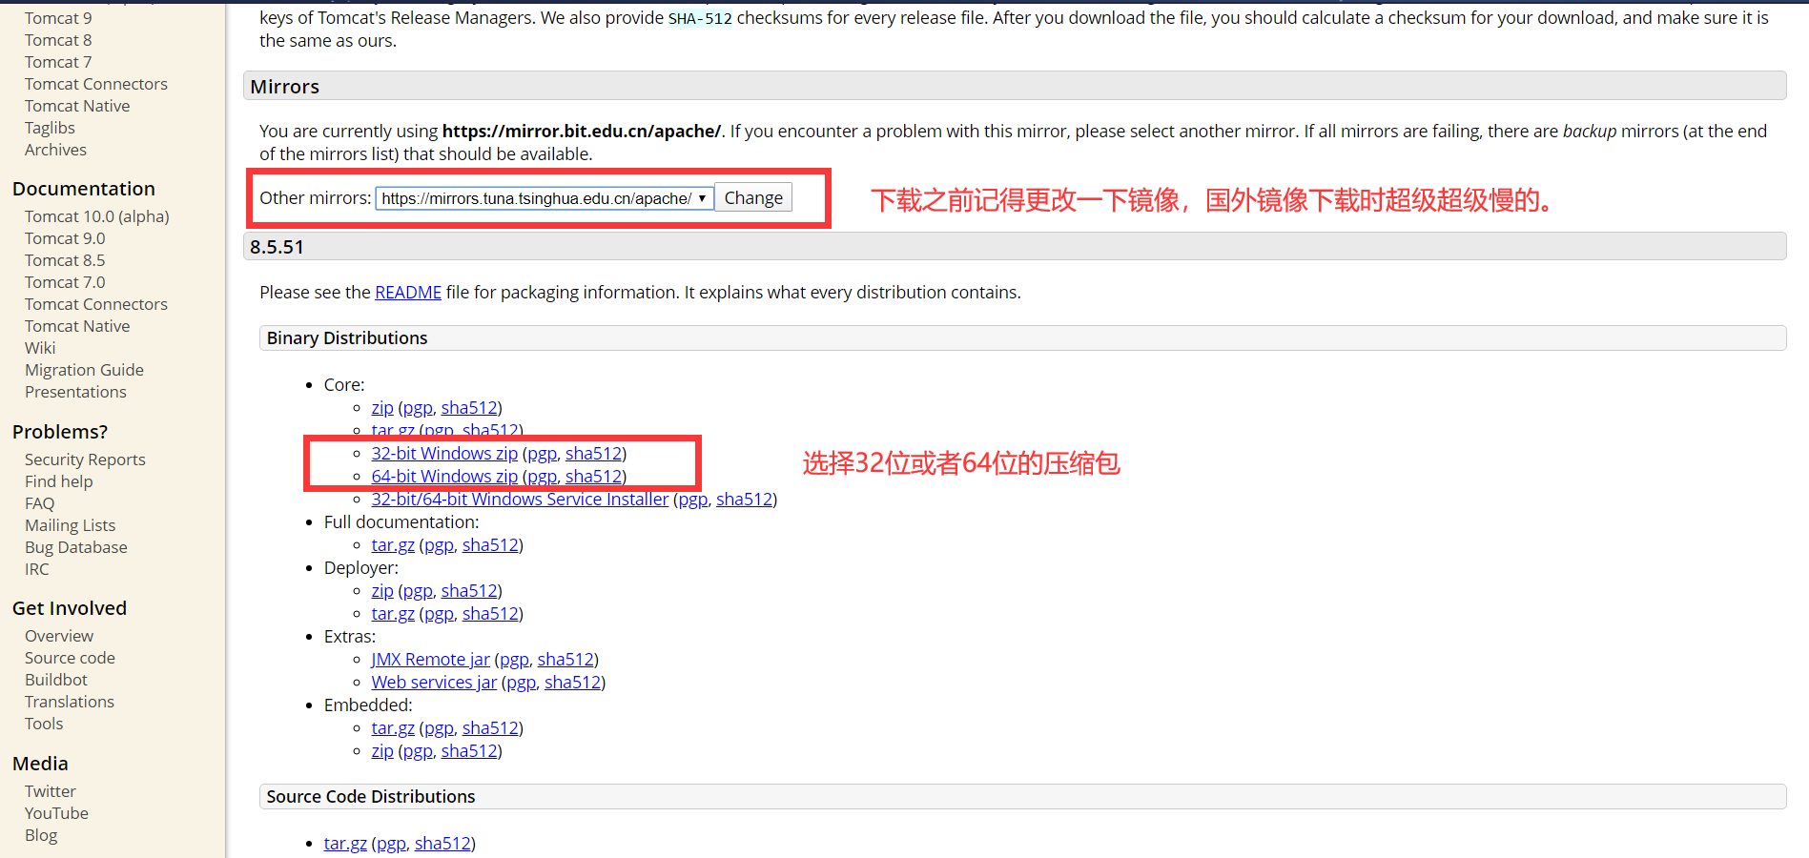
Task: Open Security Reports
Action: coord(85,460)
